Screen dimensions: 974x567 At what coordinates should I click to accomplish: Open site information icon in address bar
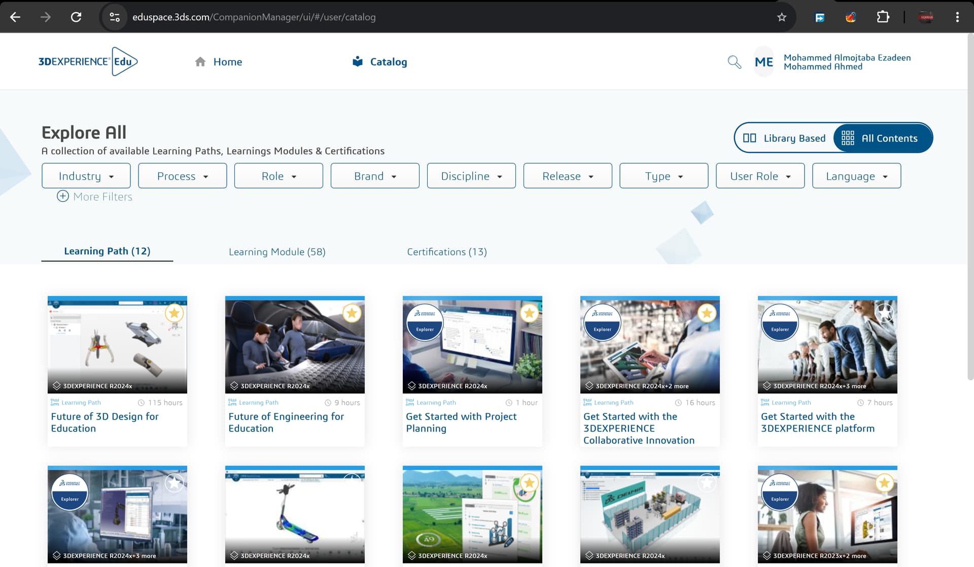coord(115,17)
